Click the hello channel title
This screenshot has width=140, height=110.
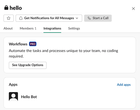click(x=16, y=8)
